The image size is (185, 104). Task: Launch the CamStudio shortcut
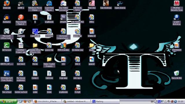click(35, 33)
